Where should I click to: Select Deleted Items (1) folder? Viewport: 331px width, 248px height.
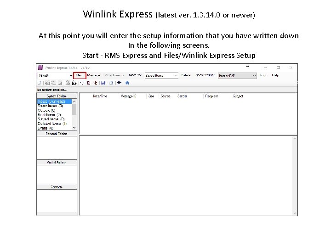[x=52, y=124]
